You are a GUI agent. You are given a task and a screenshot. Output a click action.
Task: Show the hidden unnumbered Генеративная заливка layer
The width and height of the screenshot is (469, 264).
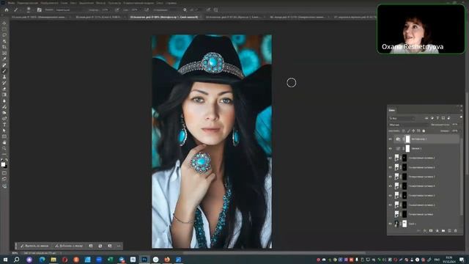point(390,214)
